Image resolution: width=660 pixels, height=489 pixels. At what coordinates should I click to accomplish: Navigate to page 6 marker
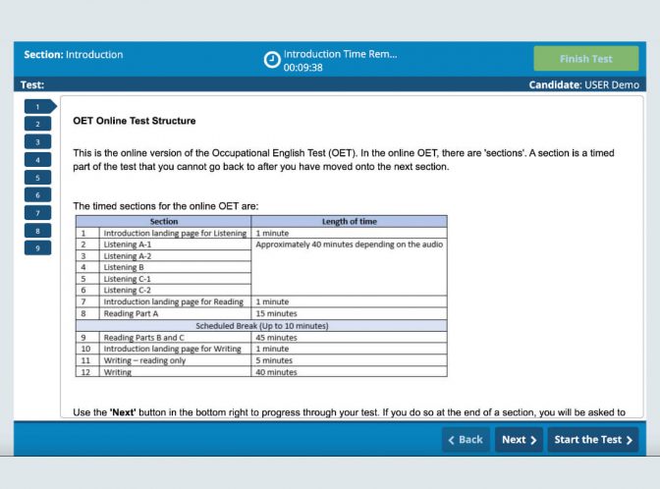[37, 194]
